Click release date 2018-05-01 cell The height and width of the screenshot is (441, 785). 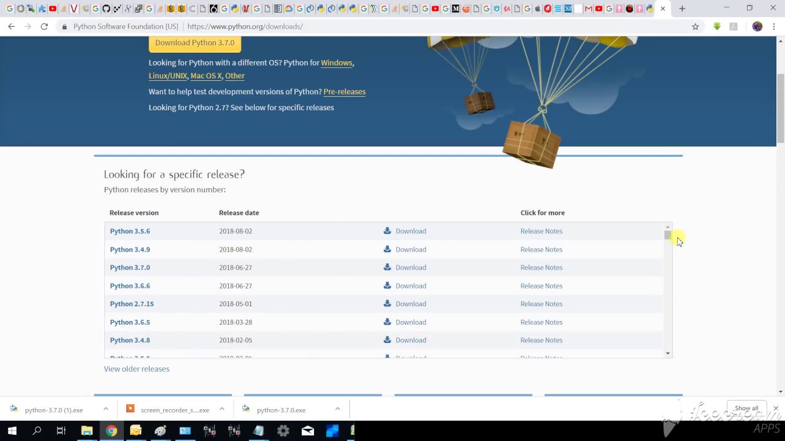(235, 304)
